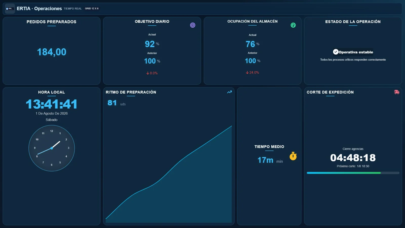
Task: Click the stopwatch icon in Tiempo Medio
Action: [293, 156]
